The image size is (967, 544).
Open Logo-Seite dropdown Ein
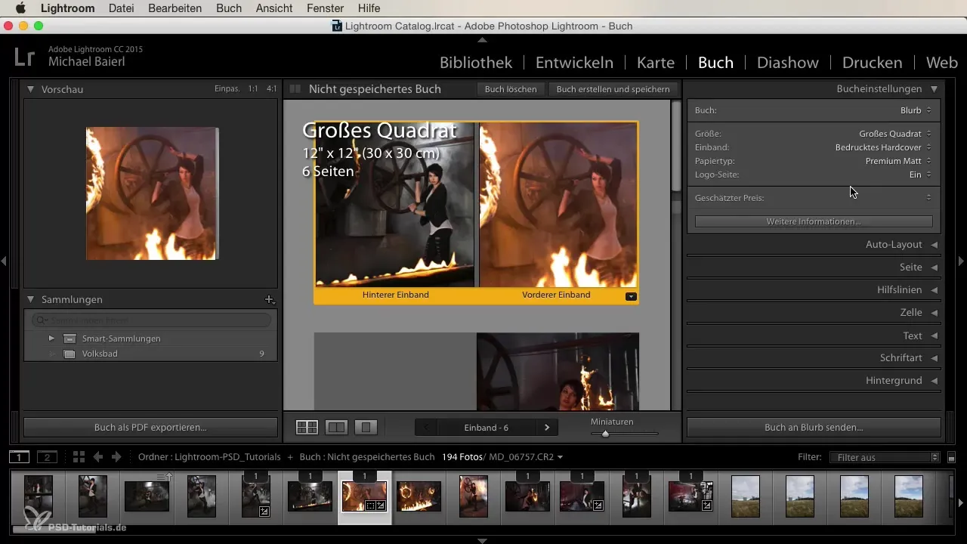click(921, 175)
